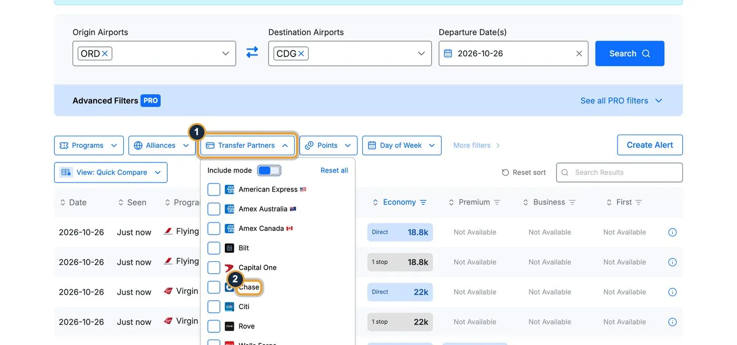Clear the 2026-10-26 departure date
Image resolution: width=737 pixels, height=345 pixels.
coord(579,54)
